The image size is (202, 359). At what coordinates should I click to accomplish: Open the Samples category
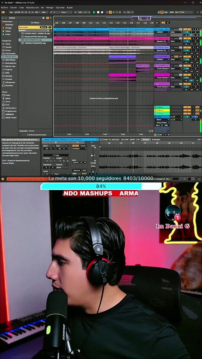[9, 76]
